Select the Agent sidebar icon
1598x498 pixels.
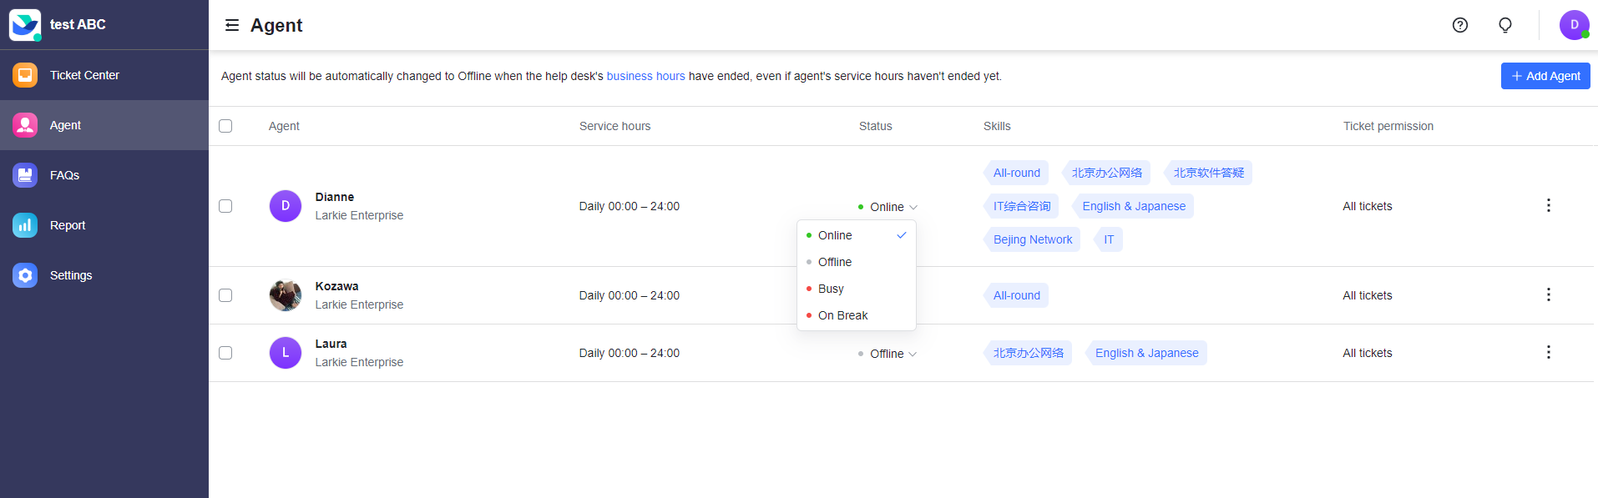pos(25,125)
